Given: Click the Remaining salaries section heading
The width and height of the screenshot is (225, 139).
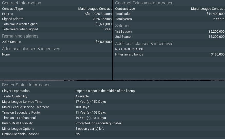Looking at the screenshot, I should click(x=20, y=36).
